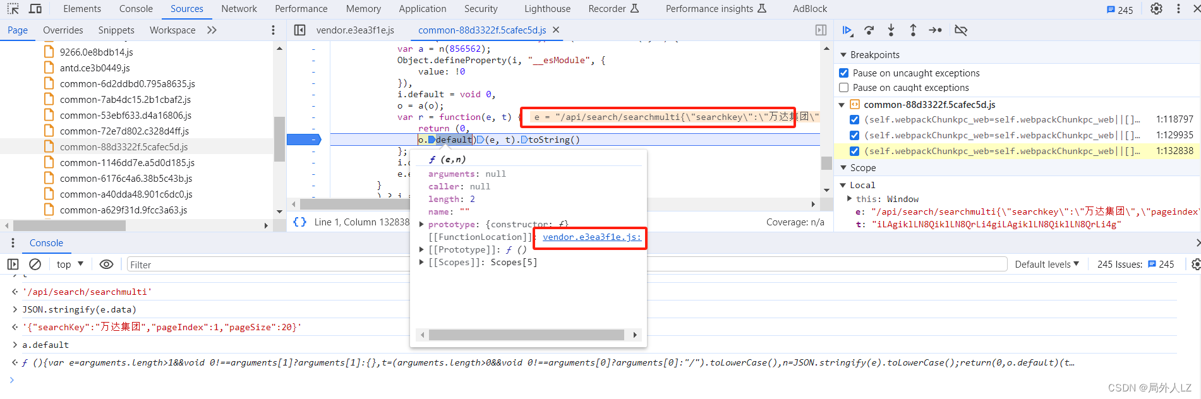Select the Workspace navigator tab

coord(172,30)
